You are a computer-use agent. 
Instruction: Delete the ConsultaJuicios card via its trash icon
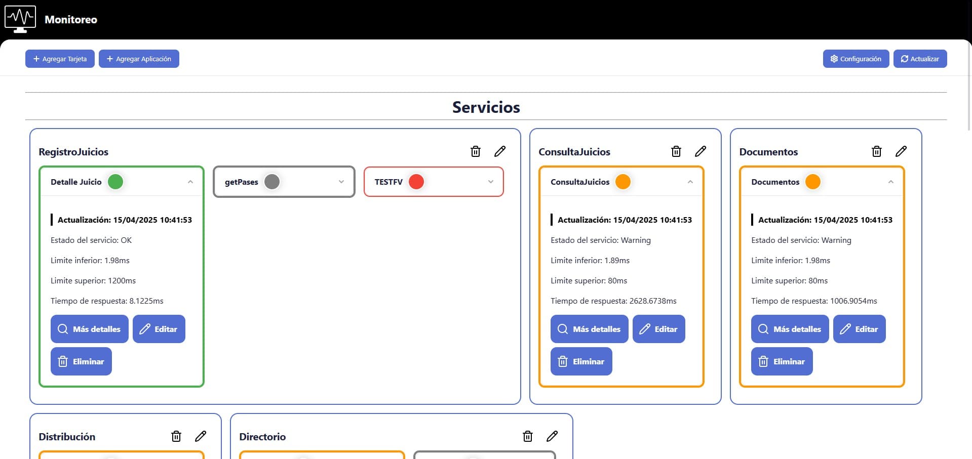point(676,151)
